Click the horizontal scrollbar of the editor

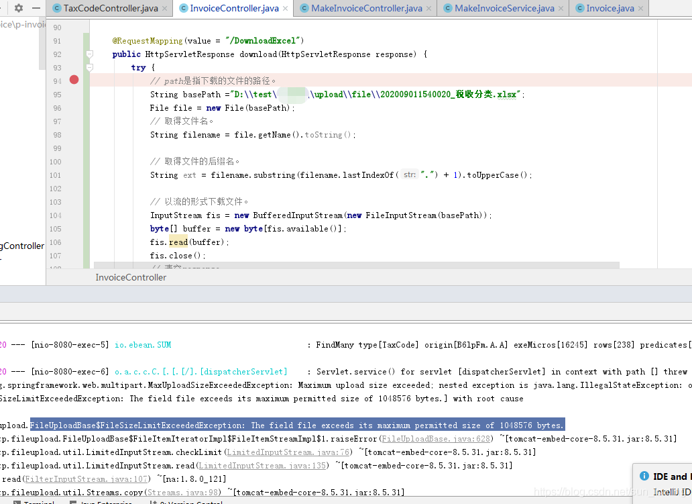pos(356,265)
